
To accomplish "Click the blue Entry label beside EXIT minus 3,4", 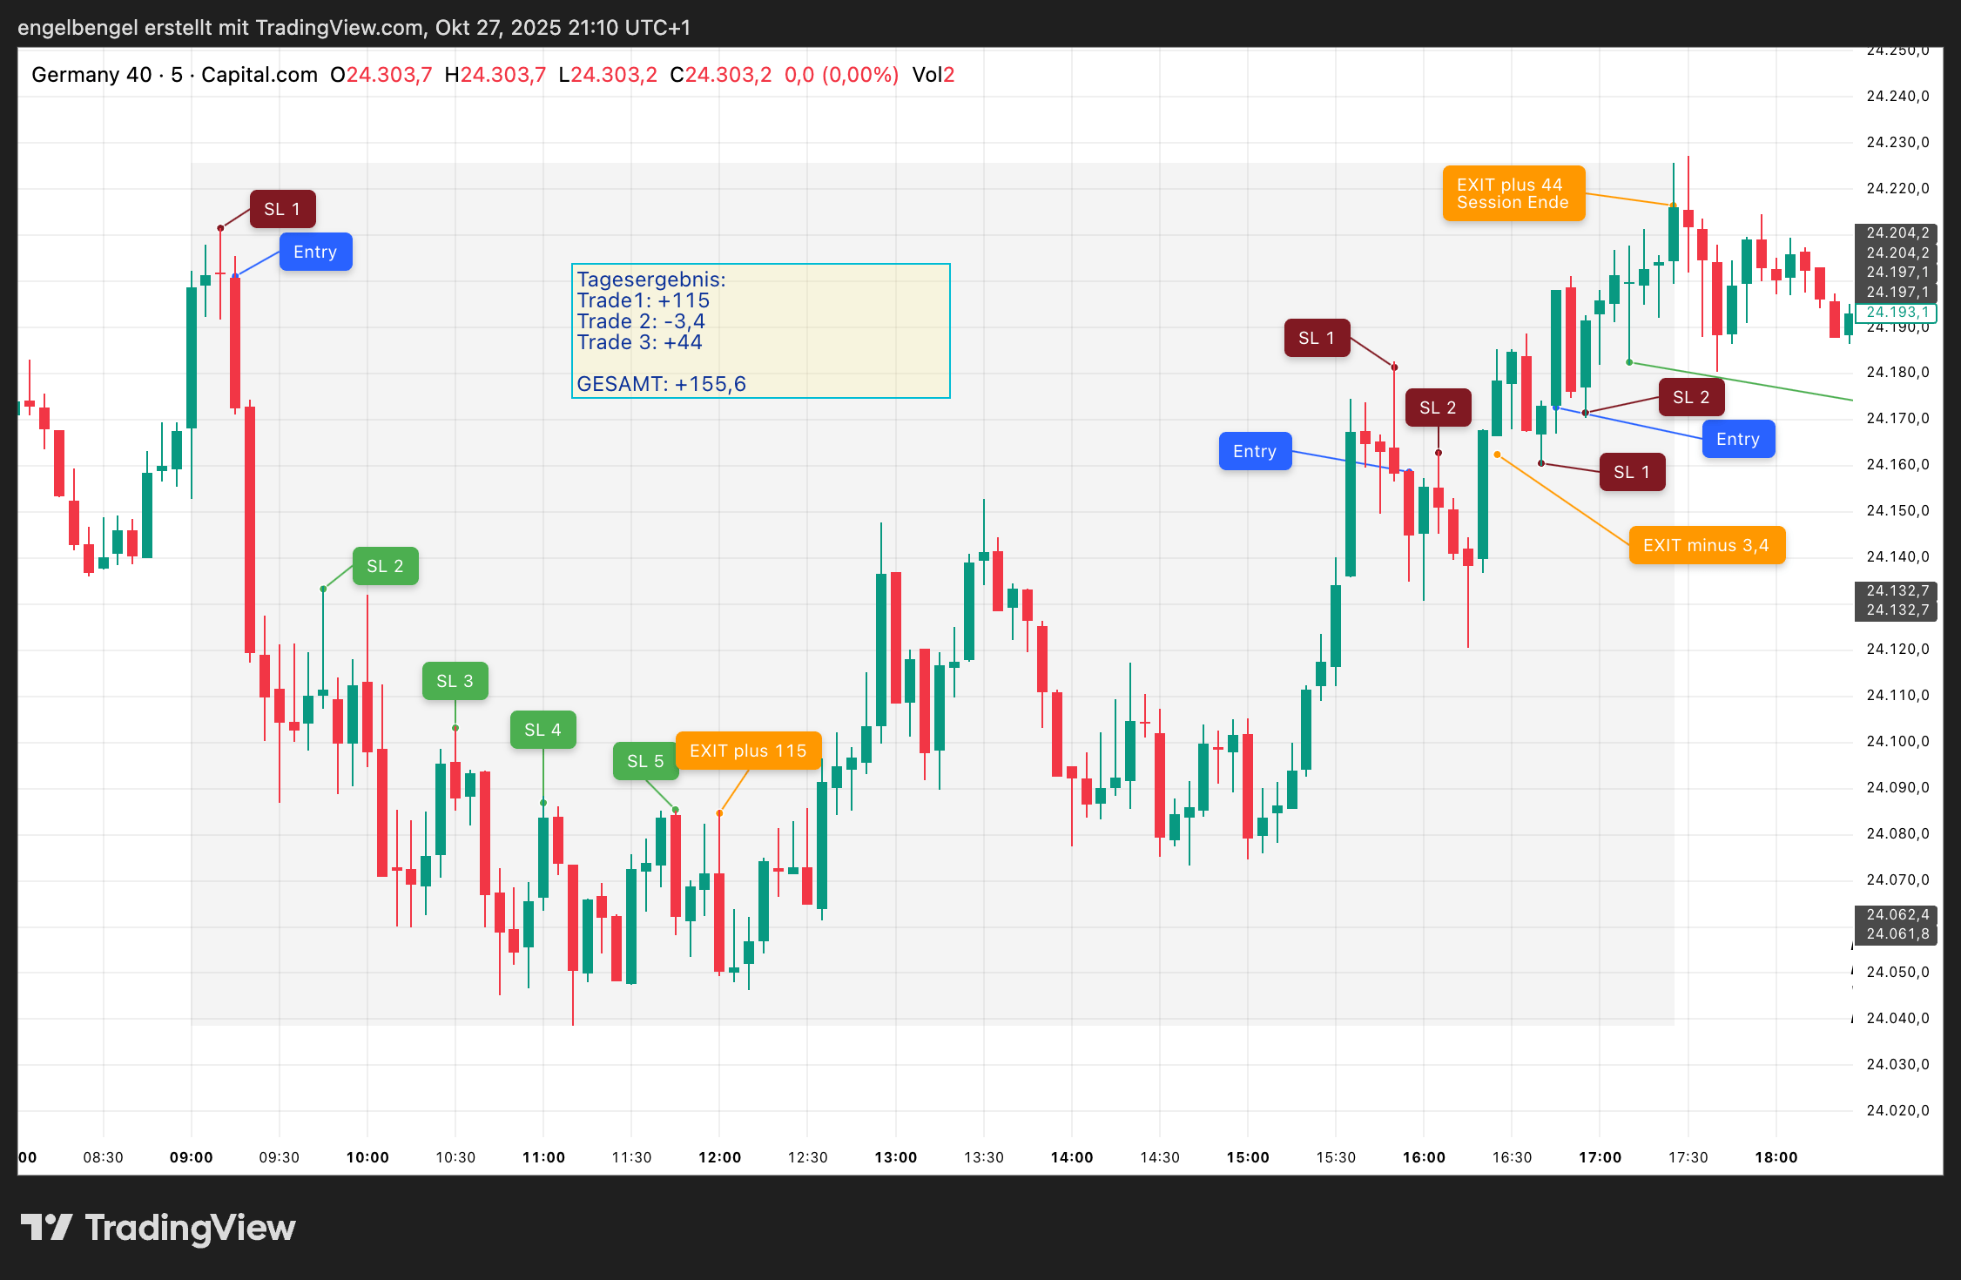I will pos(1737,439).
